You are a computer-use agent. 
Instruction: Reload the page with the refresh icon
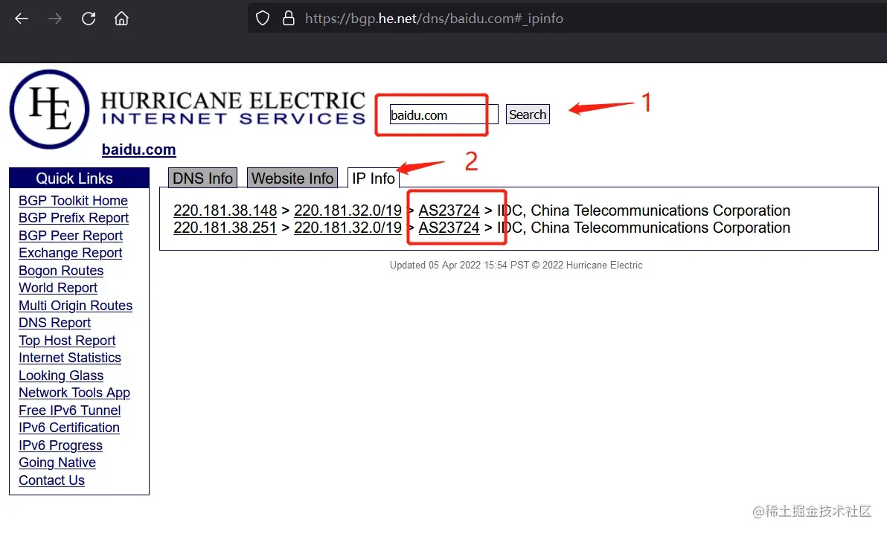89,19
